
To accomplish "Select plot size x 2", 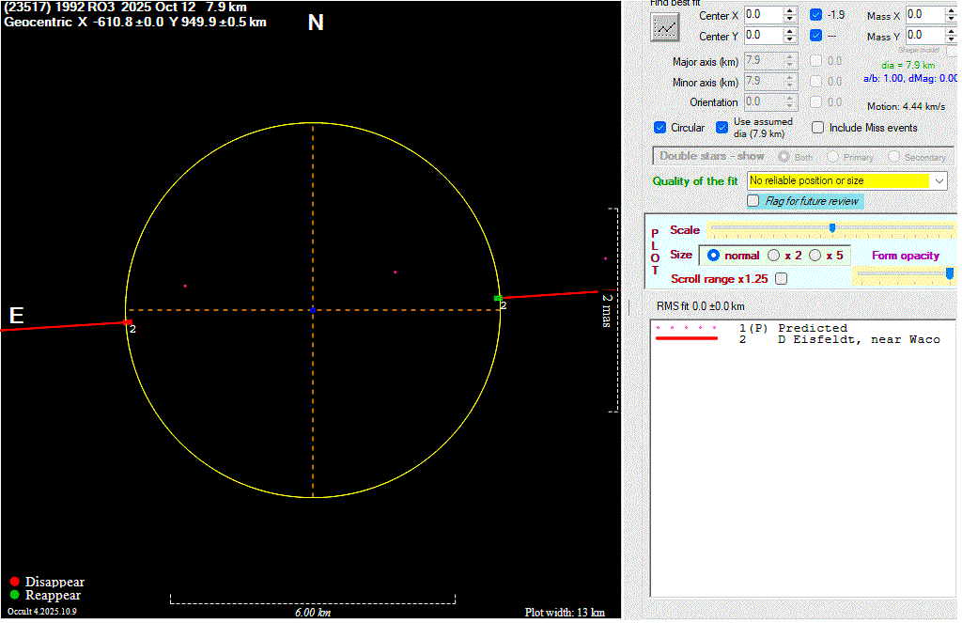I will tap(774, 256).
